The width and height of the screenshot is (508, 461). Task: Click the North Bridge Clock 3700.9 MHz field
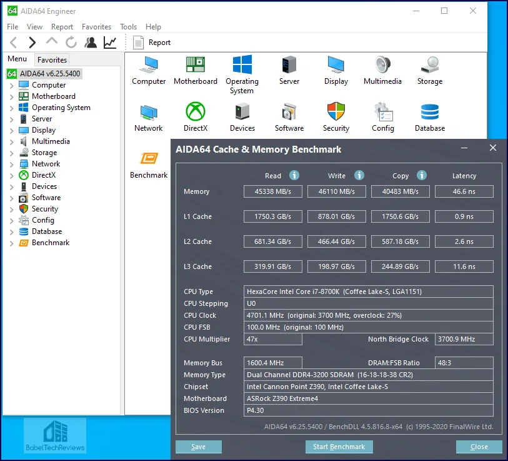tap(464, 339)
